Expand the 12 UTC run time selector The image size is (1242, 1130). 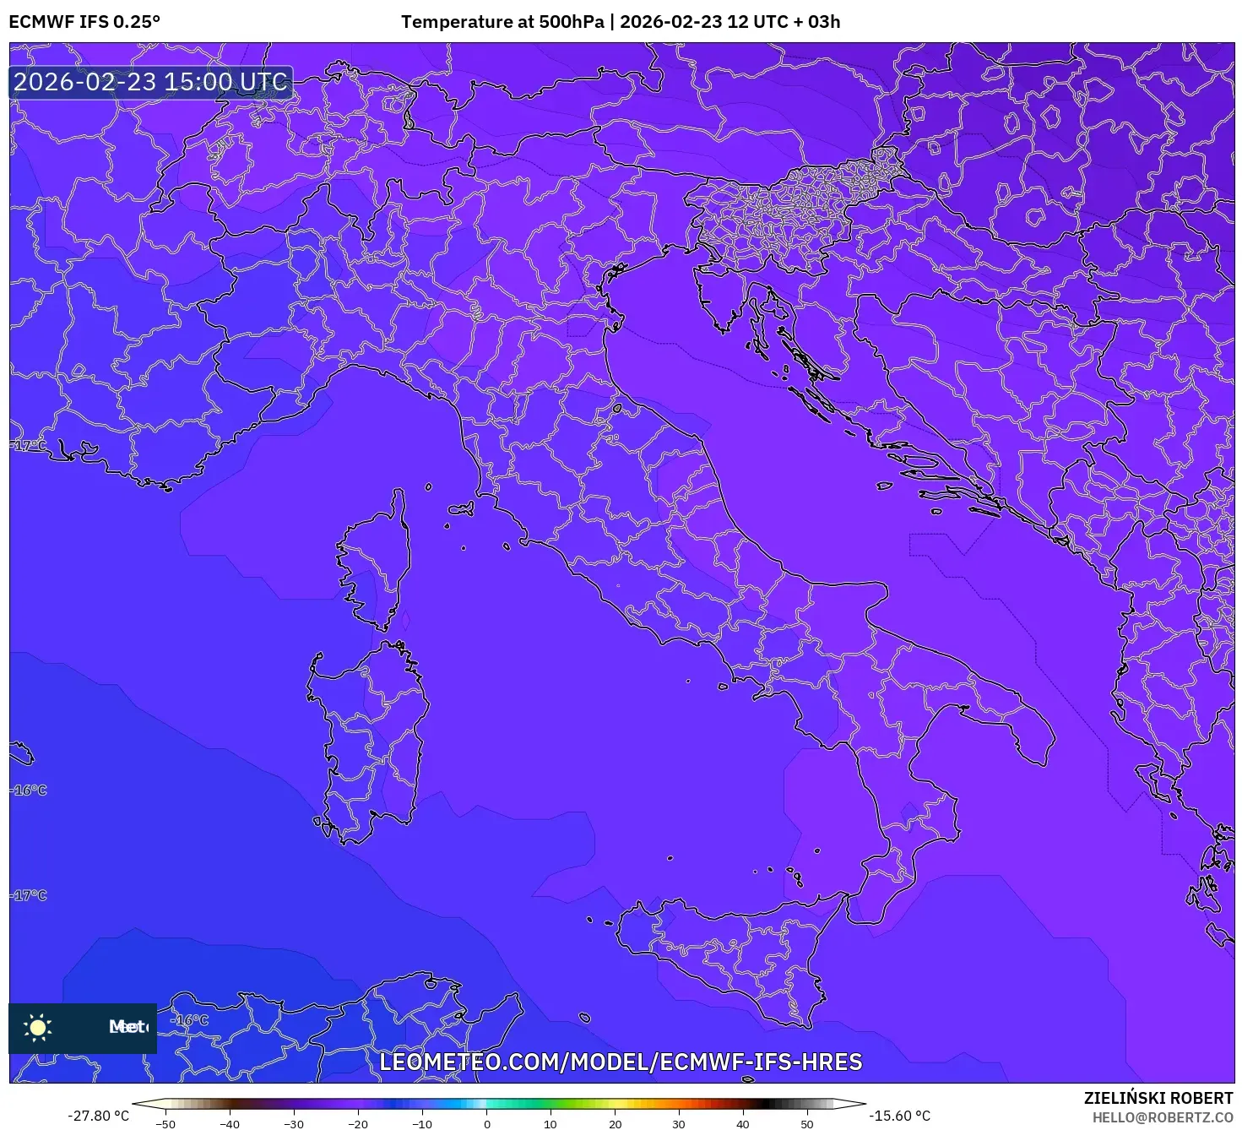[x=751, y=23]
